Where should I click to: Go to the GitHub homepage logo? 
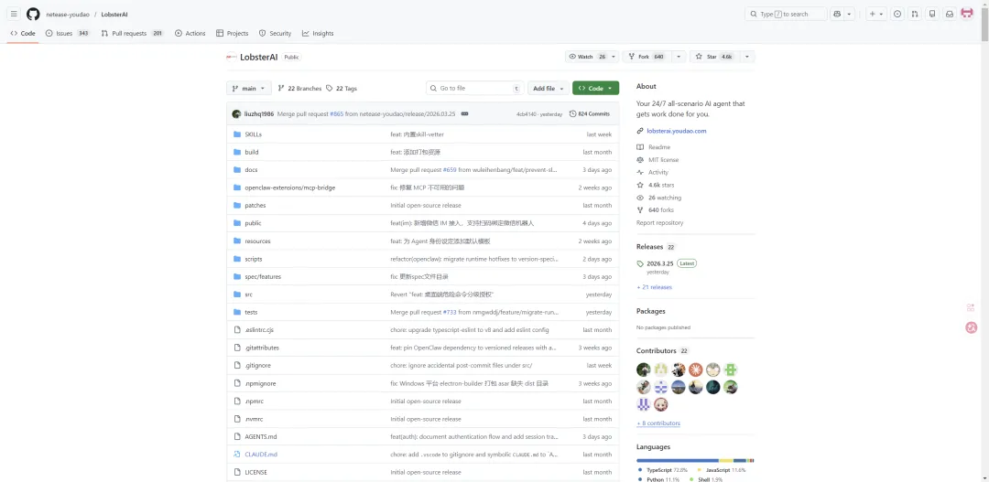pyautogui.click(x=33, y=14)
